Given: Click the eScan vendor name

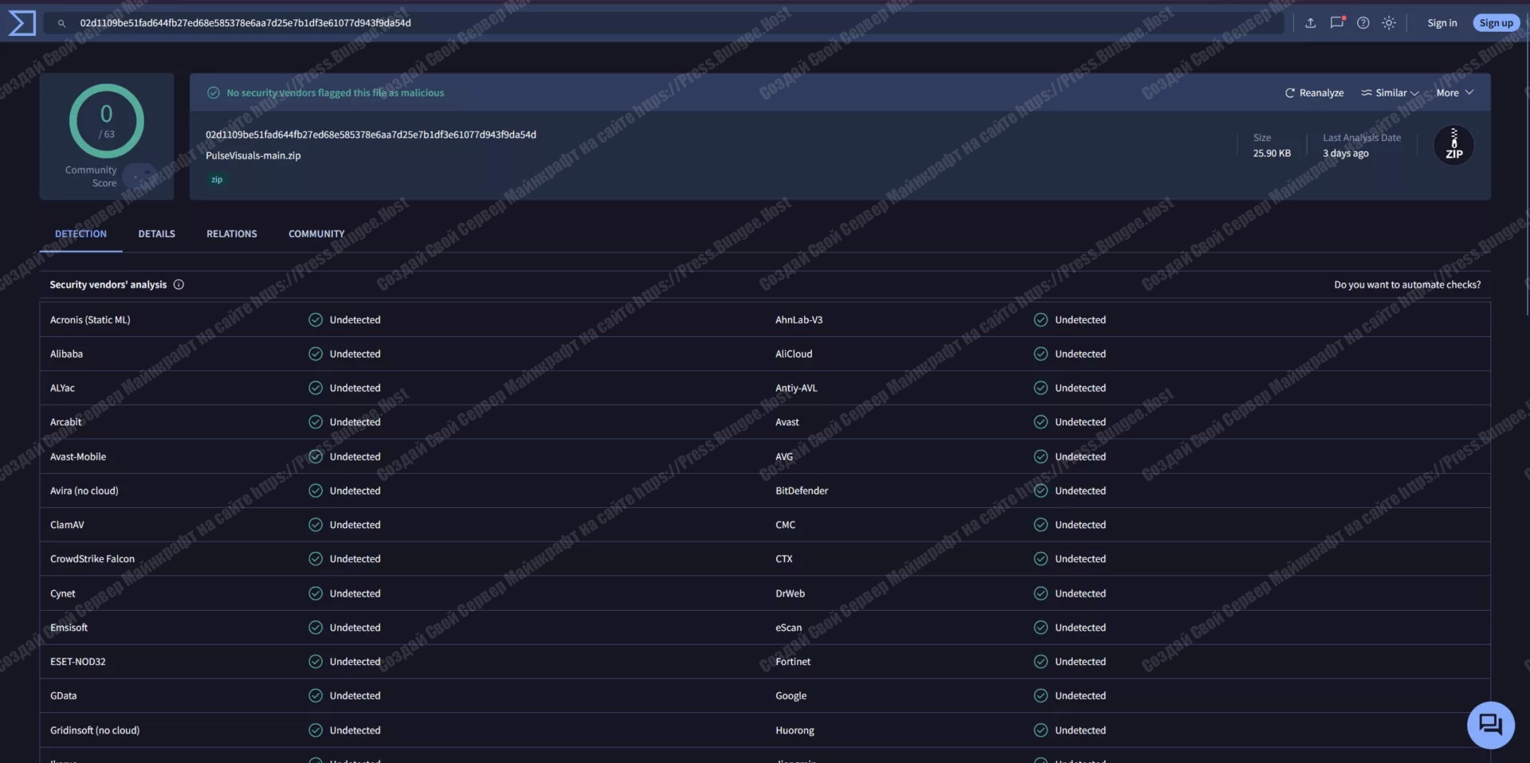Looking at the screenshot, I should (x=789, y=628).
